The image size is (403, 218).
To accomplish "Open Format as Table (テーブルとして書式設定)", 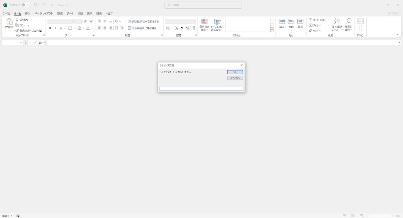I will (x=217, y=25).
